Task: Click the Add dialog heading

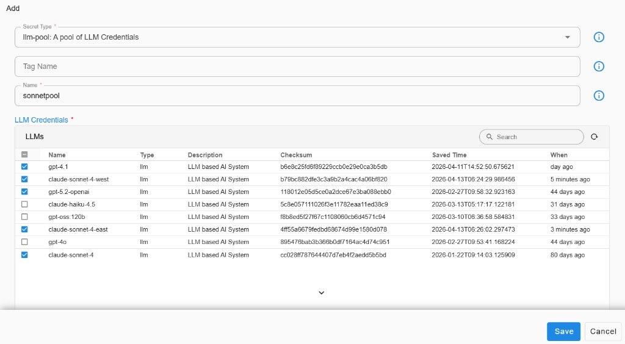Action: coord(13,9)
